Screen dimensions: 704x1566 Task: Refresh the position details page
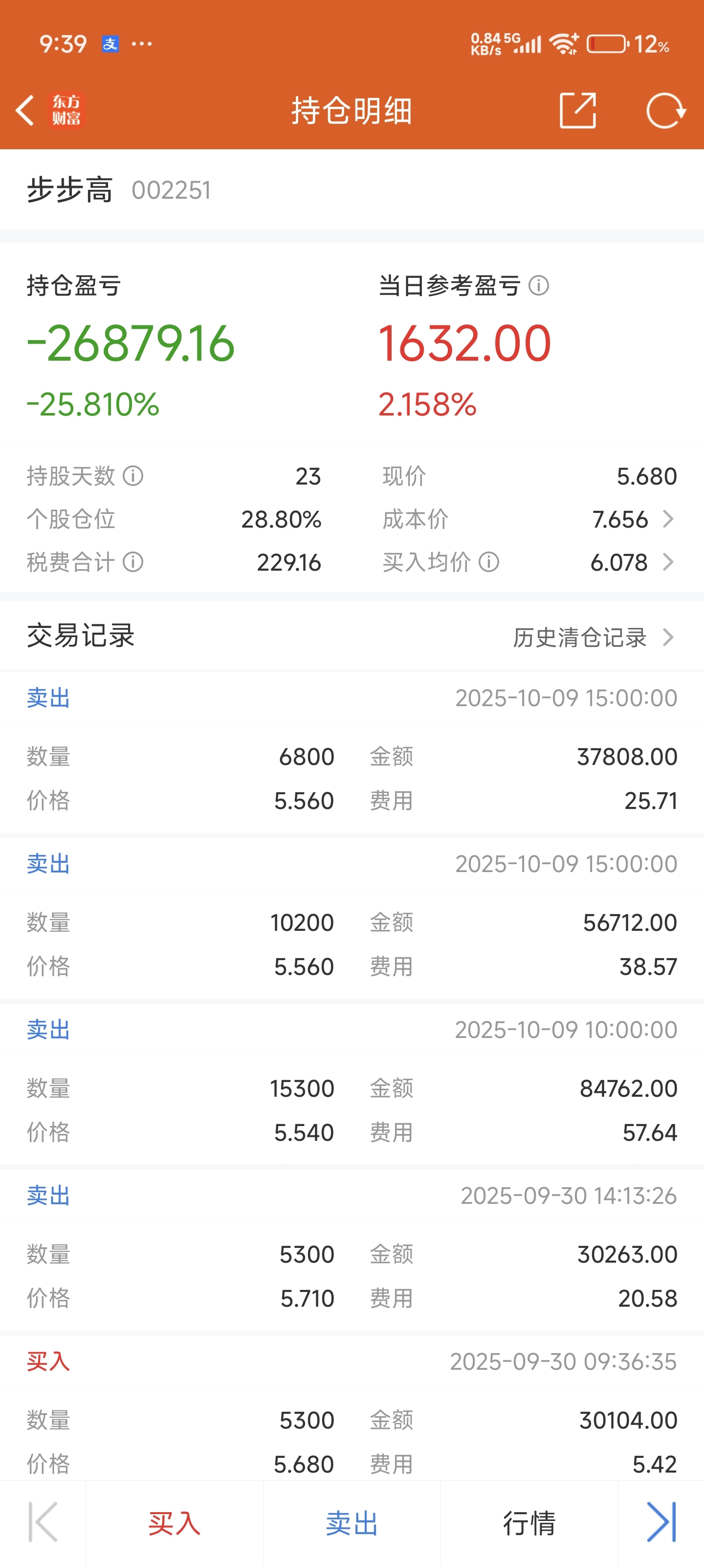click(x=666, y=111)
